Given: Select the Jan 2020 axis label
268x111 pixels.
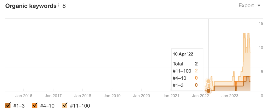Looking at the screenshot, I should [x=142, y=96].
